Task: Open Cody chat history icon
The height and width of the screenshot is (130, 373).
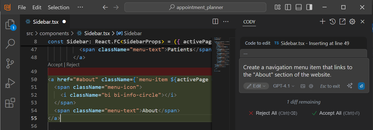Action: [x=332, y=22]
